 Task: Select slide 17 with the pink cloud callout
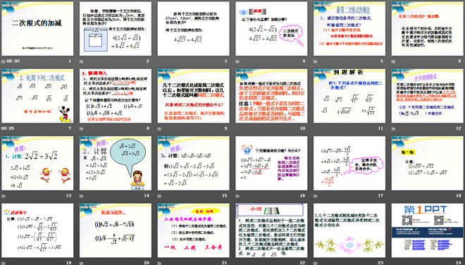[x=349, y=164]
